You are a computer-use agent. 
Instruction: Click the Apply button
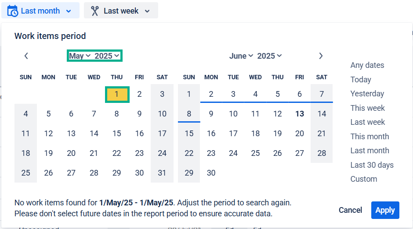coord(385,210)
